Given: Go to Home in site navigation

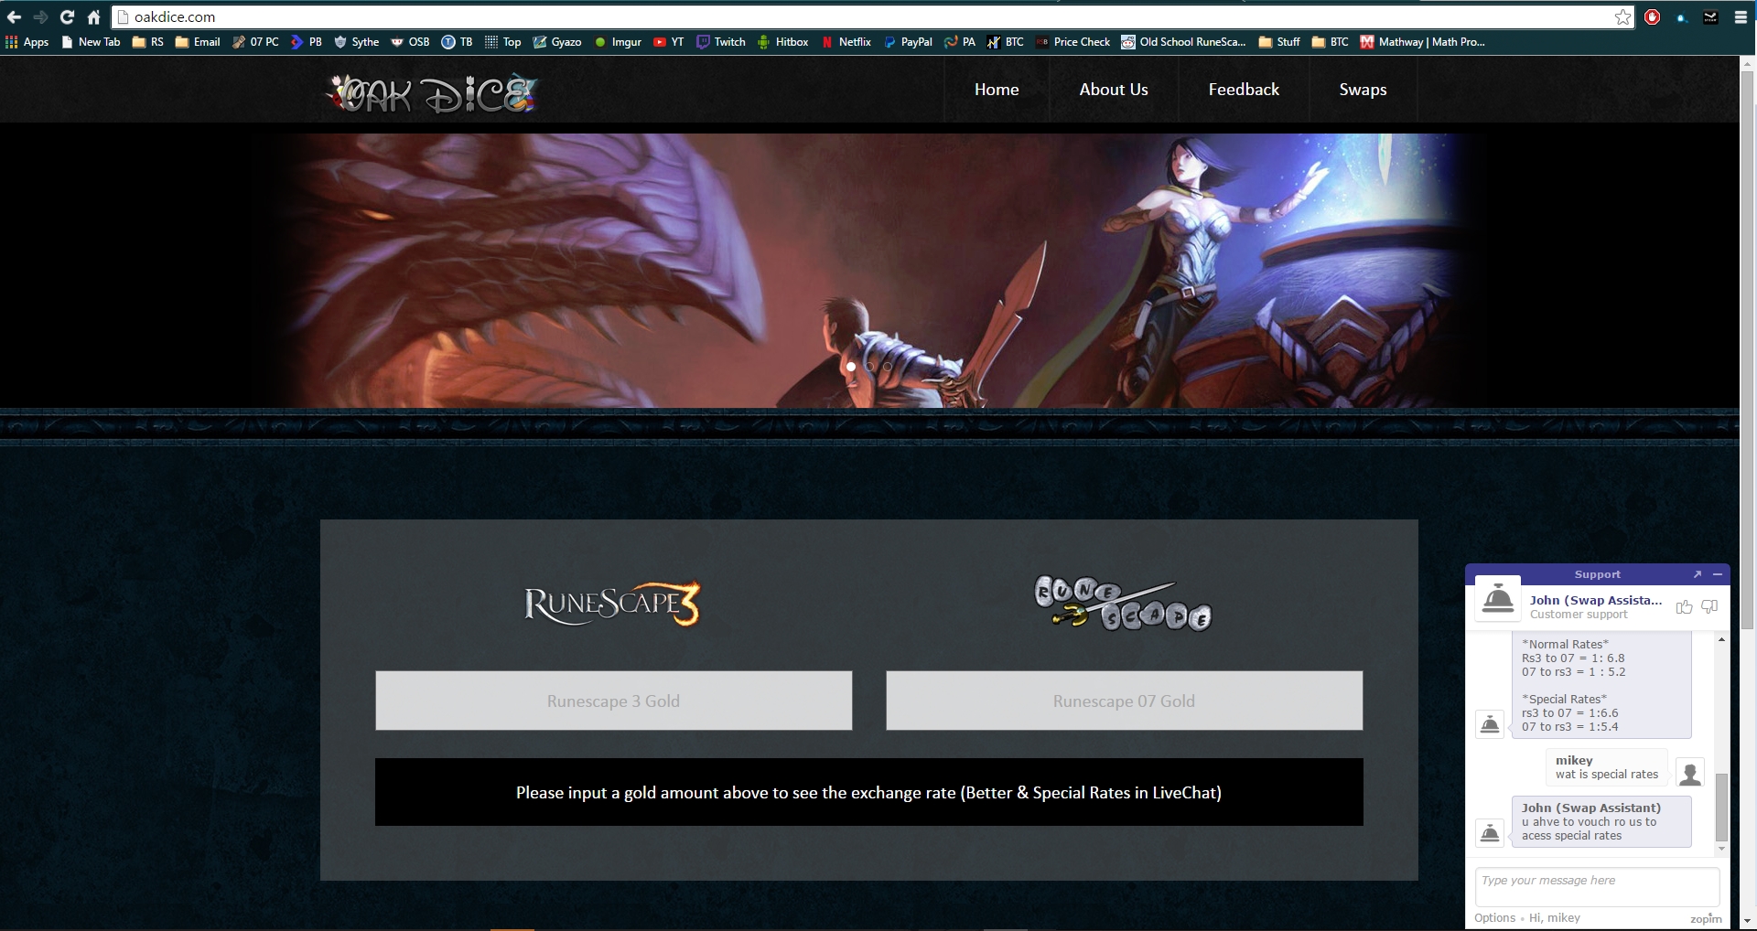Looking at the screenshot, I should coord(997,90).
